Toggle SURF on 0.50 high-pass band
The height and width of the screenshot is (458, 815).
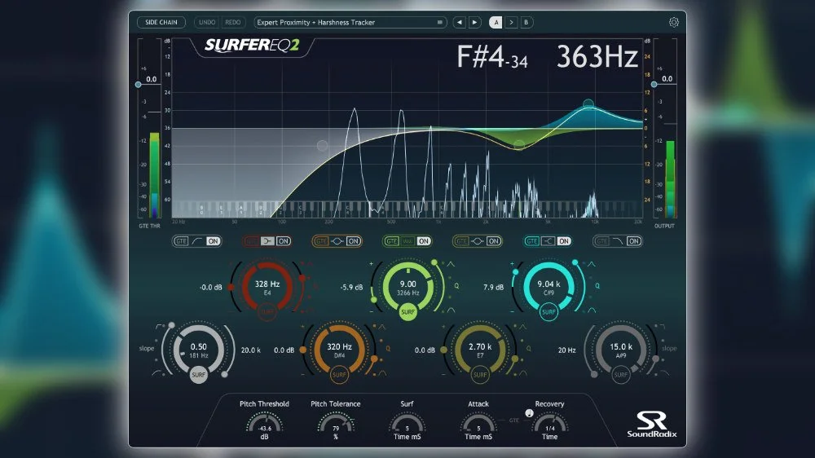click(x=199, y=375)
